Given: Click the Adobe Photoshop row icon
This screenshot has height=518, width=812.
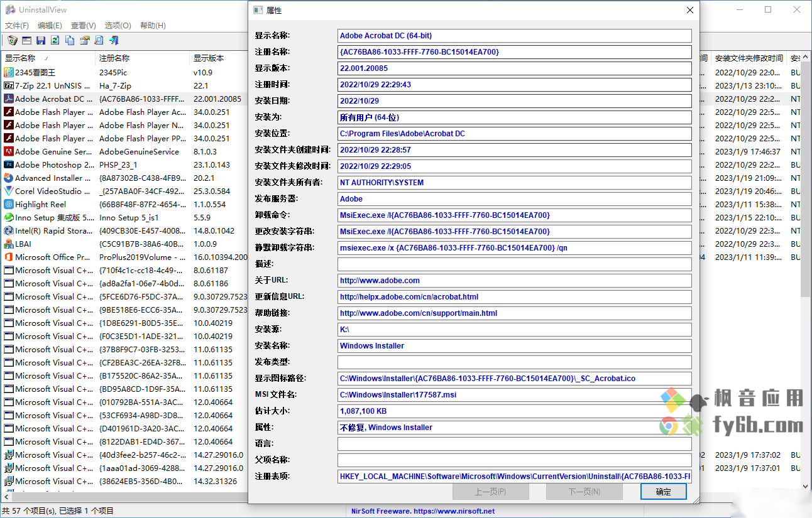Looking at the screenshot, I should (x=9, y=165).
